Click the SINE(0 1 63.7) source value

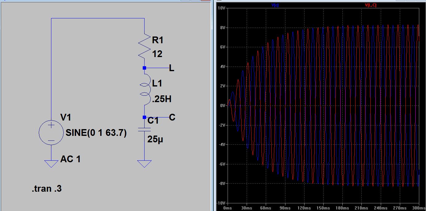click(x=96, y=133)
